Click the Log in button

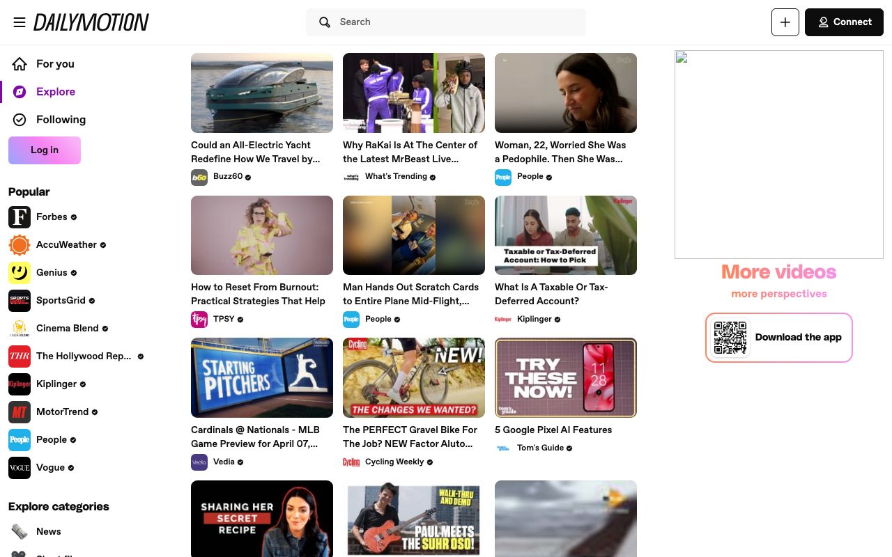45,150
